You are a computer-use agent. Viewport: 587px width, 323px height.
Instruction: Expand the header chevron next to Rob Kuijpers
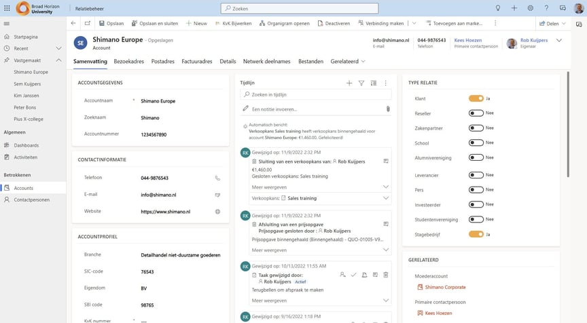[559, 41]
